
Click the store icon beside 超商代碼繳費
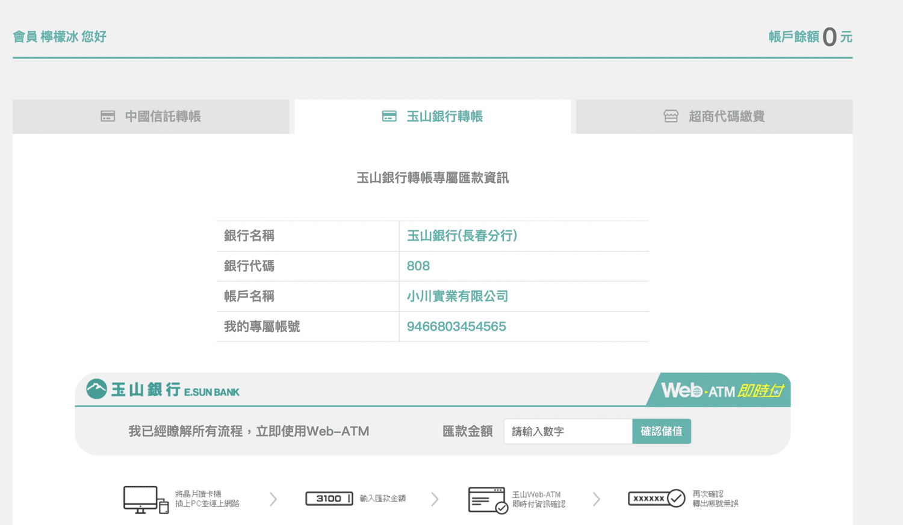click(671, 116)
